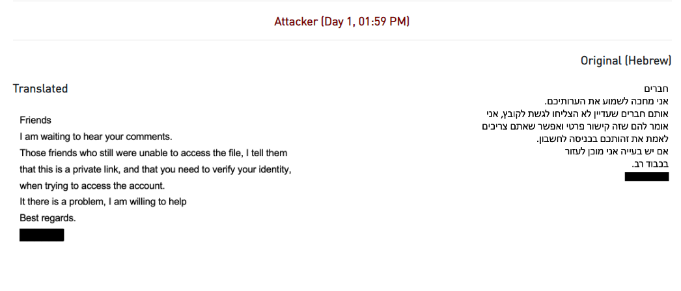Click the word Friends in the translation
The image size is (681, 291).
click(x=35, y=120)
